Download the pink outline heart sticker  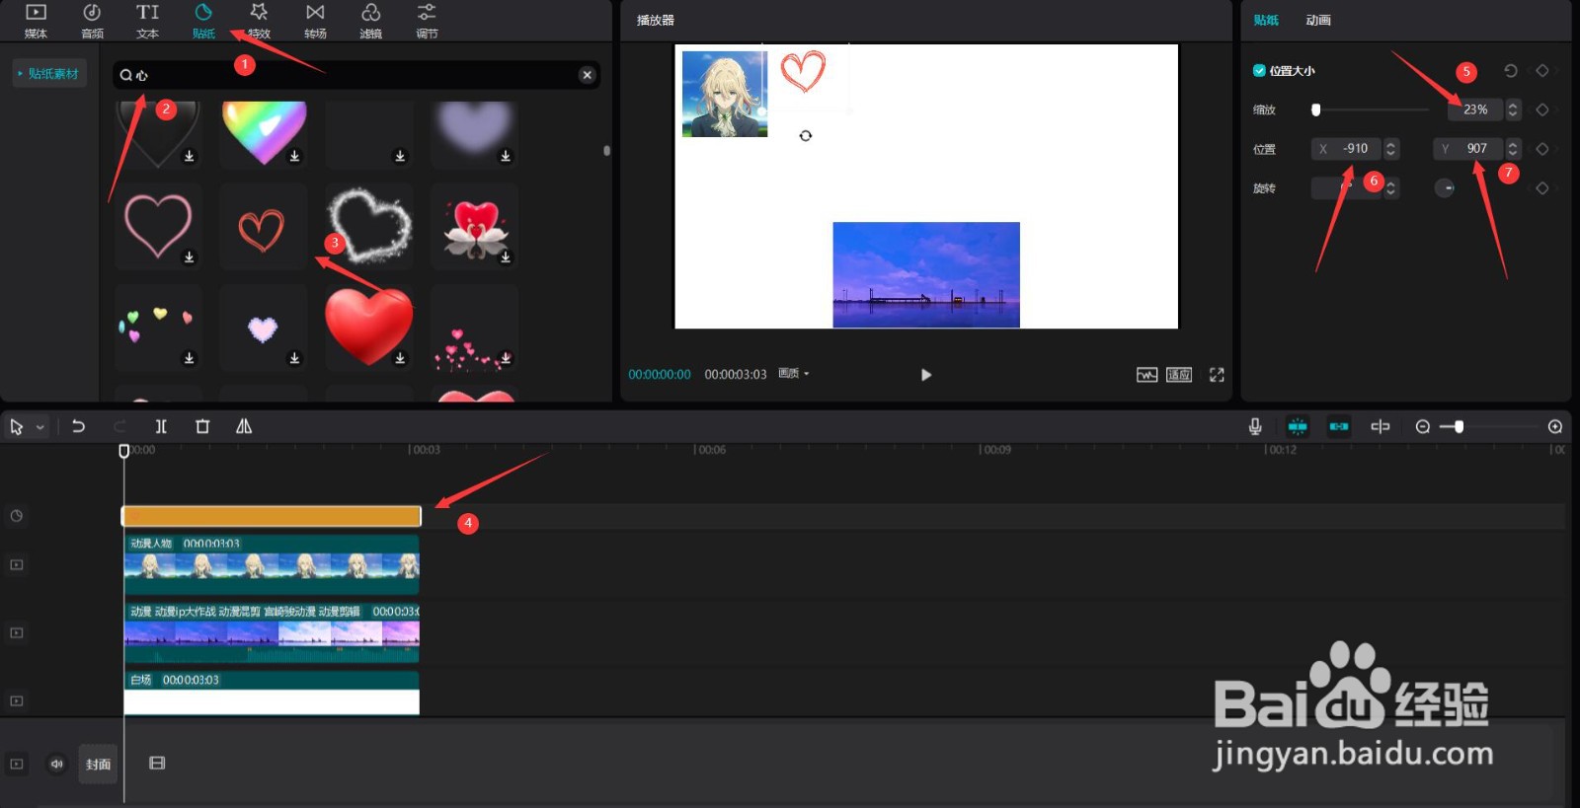pyautogui.click(x=189, y=257)
